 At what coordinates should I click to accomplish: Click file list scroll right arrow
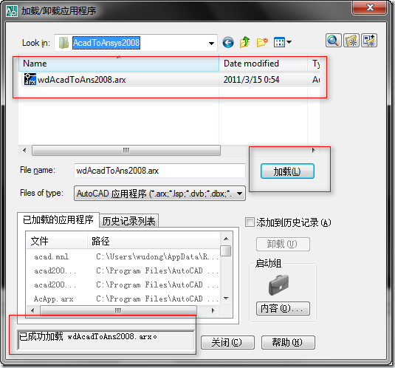pos(313,150)
